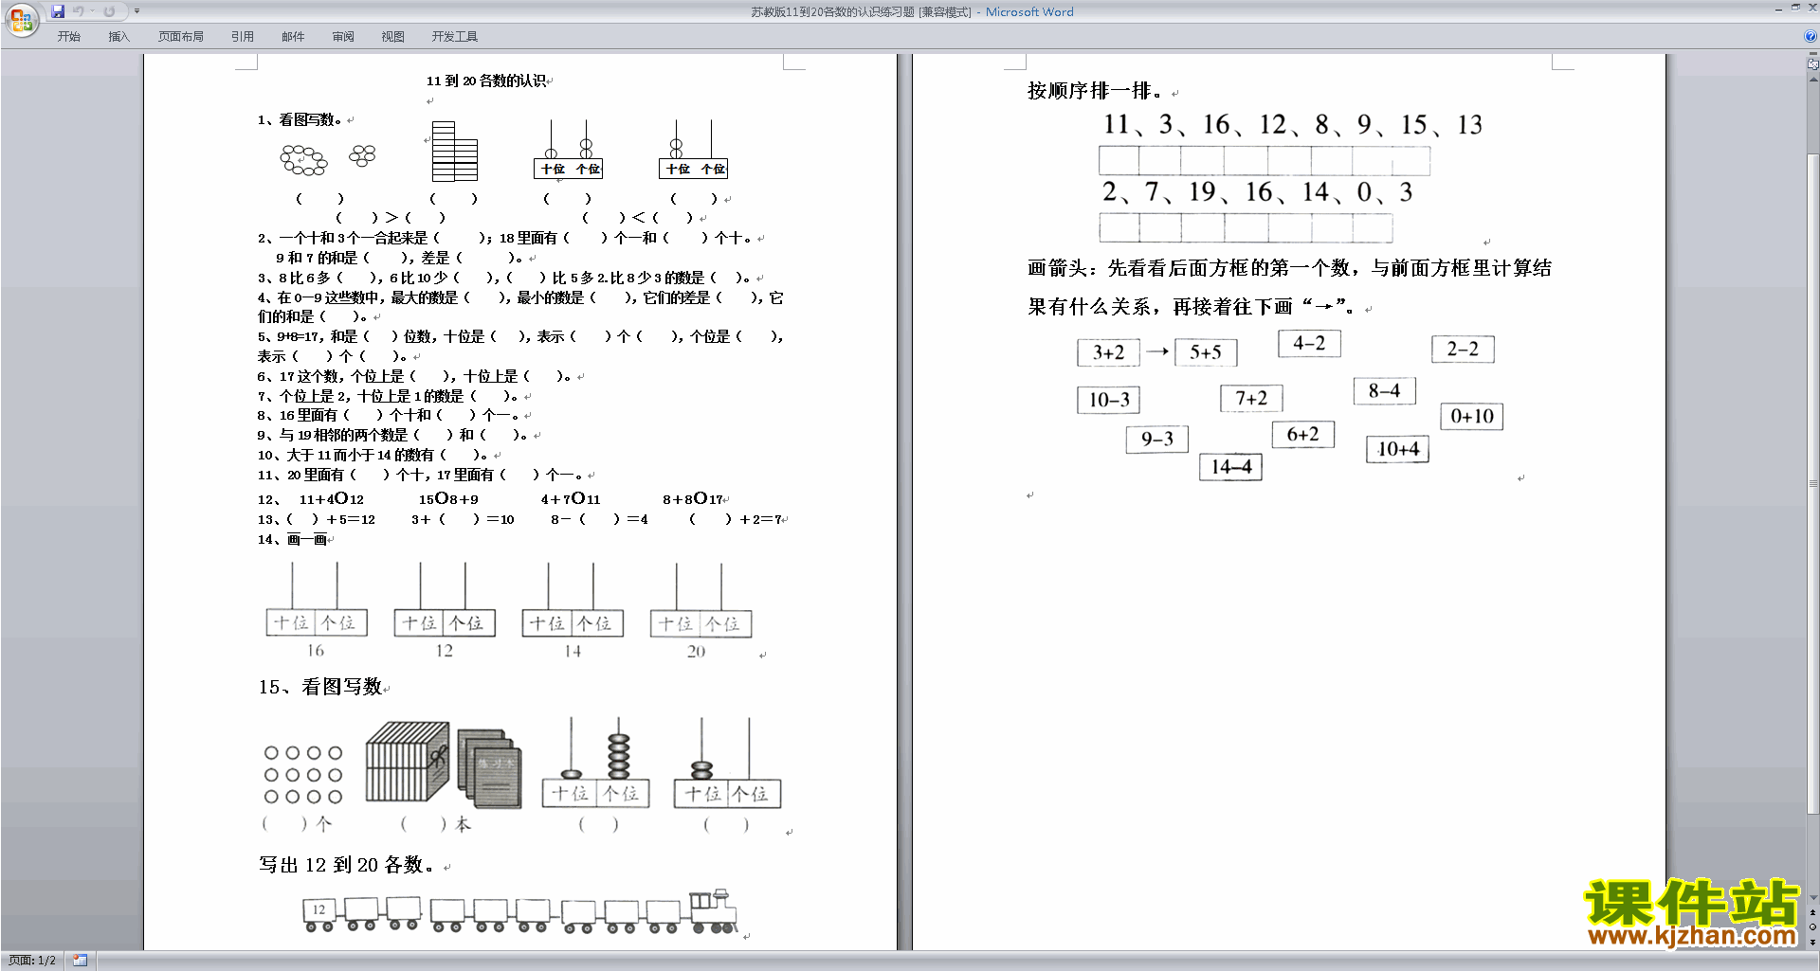Click the box labeled 5+5
1820x971 pixels.
tap(1206, 352)
